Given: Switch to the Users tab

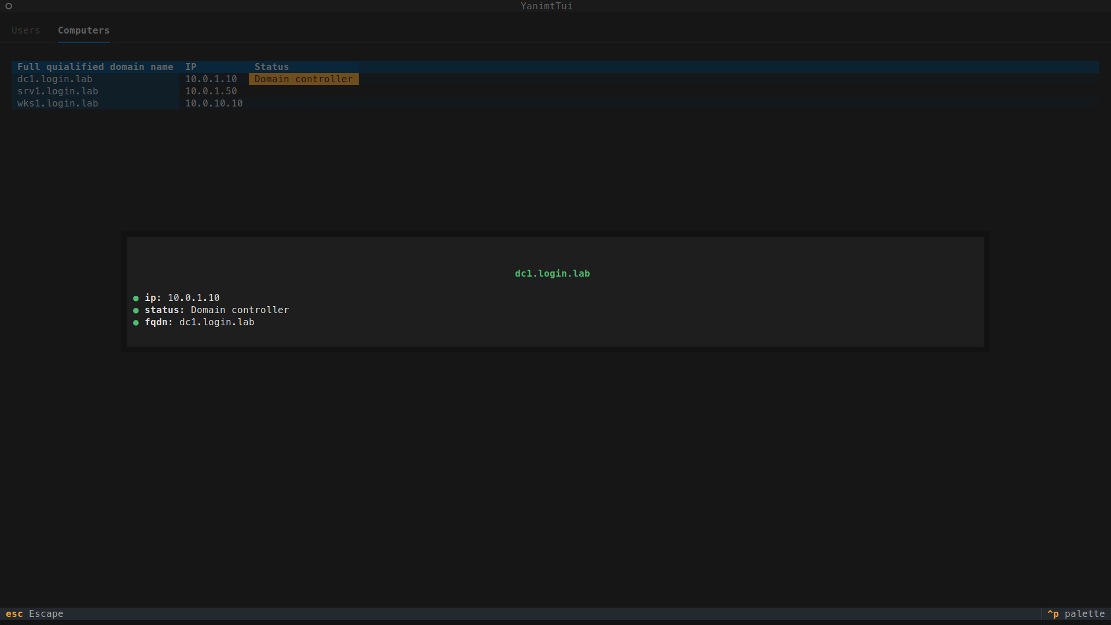Looking at the screenshot, I should pyautogui.click(x=26, y=30).
